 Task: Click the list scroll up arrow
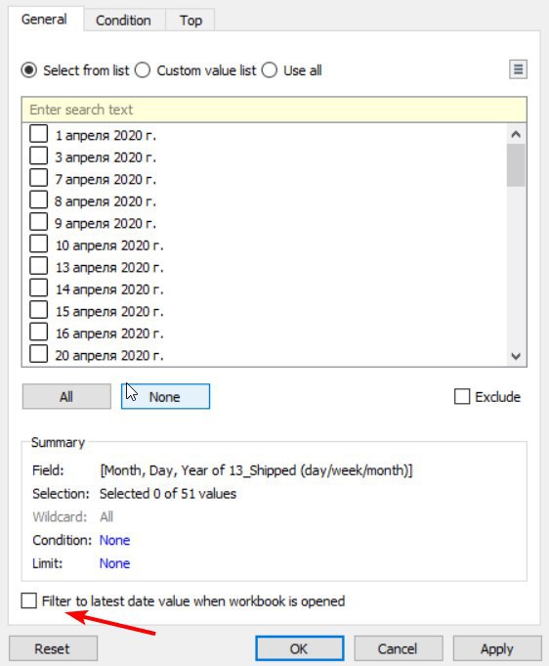[516, 135]
